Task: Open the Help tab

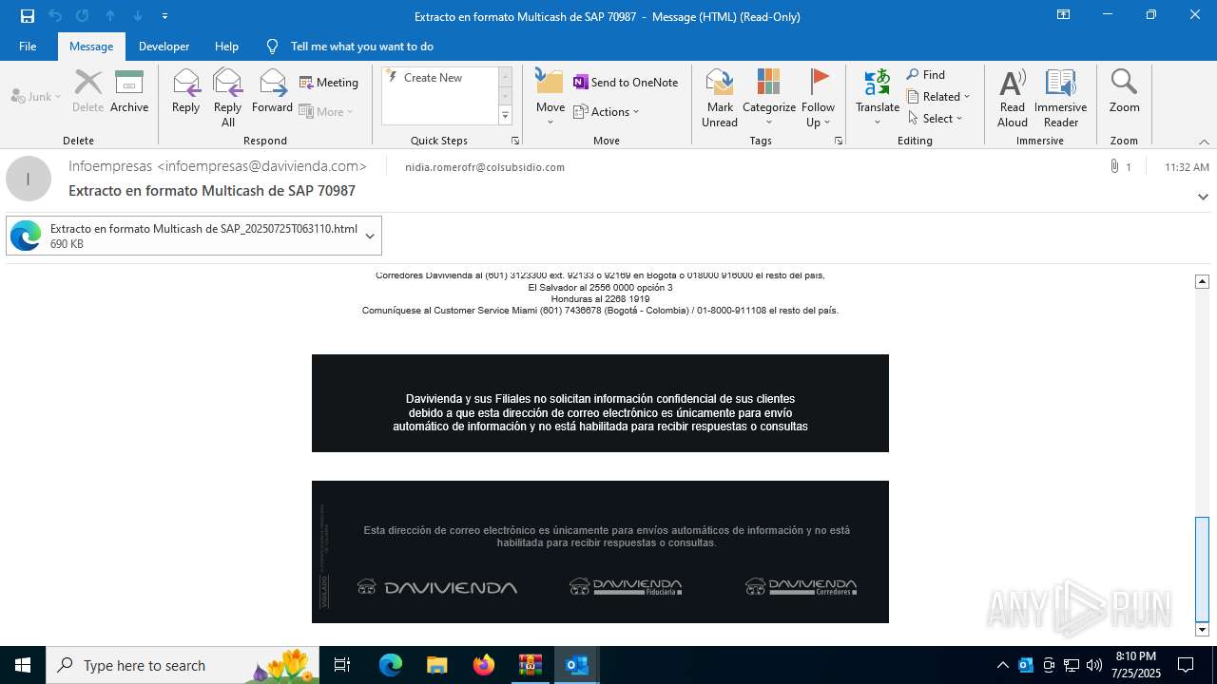Action: pyautogui.click(x=226, y=46)
